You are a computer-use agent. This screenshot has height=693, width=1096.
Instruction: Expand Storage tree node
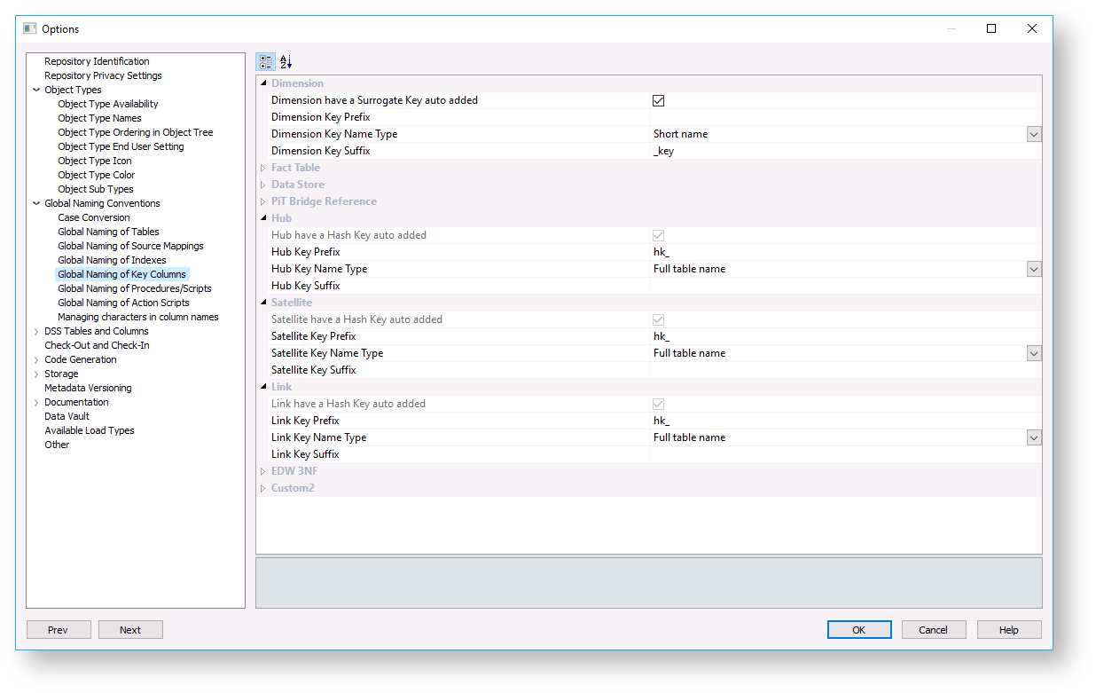36,374
